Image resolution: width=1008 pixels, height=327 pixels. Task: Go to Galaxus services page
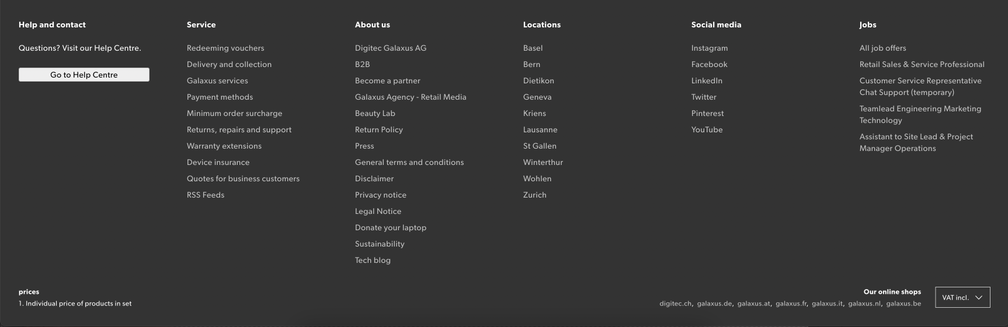[x=217, y=80]
